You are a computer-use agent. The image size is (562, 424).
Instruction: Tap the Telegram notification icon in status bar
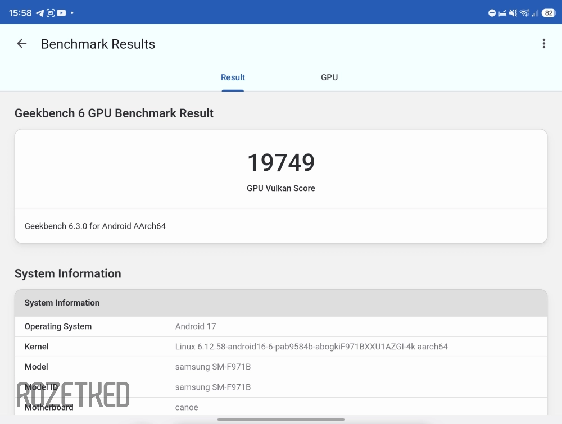point(40,13)
